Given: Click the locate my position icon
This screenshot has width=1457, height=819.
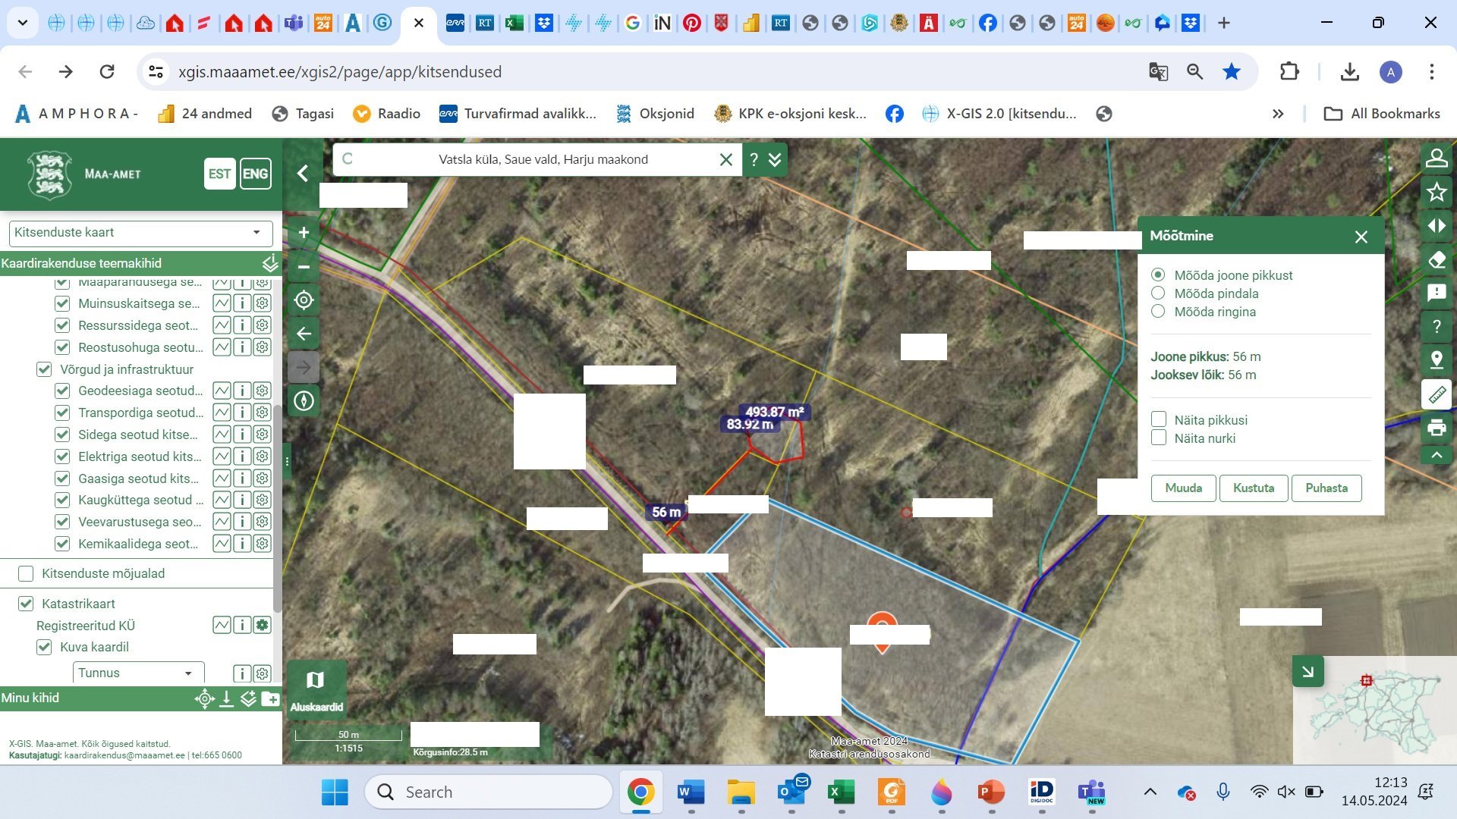Looking at the screenshot, I should click(x=304, y=300).
